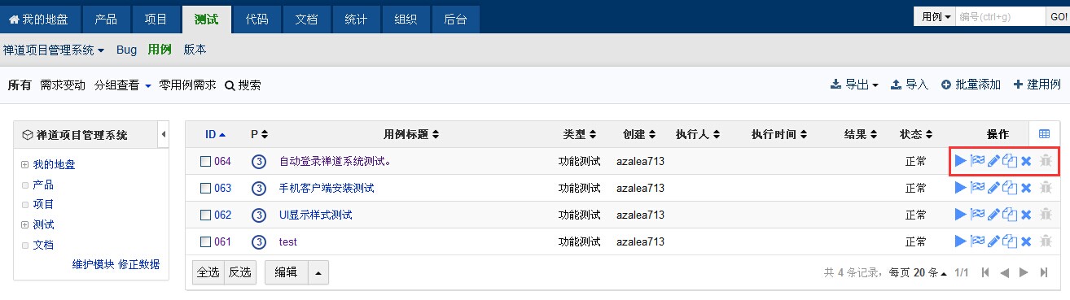Switch to the 后台 main tab
Viewport: 1070px width, 300px height.
tap(455, 19)
